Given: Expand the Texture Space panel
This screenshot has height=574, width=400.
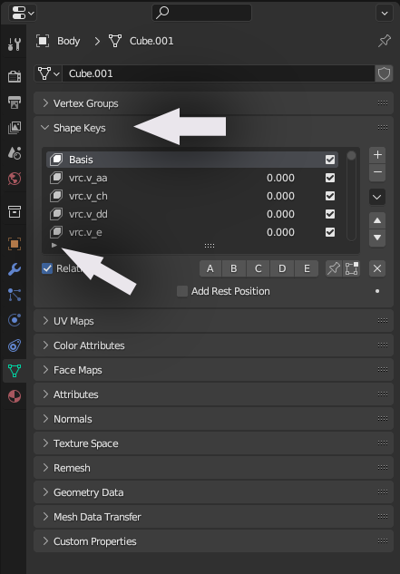Looking at the screenshot, I should pos(45,443).
